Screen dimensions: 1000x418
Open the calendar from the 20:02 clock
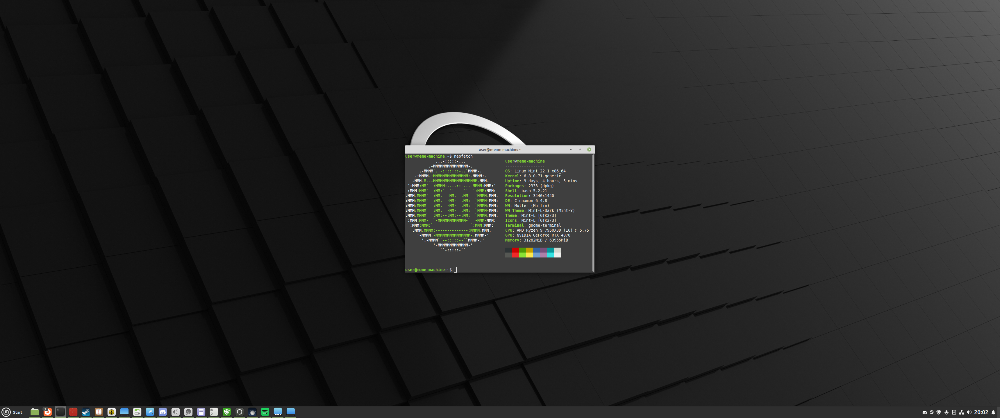pos(981,412)
